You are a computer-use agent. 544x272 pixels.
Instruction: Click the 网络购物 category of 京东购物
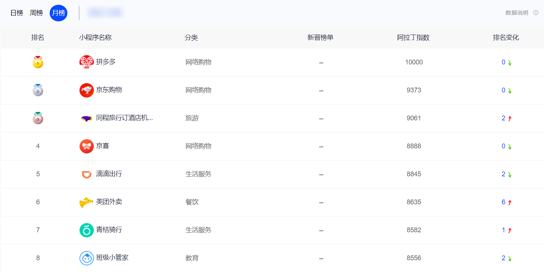coord(198,90)
